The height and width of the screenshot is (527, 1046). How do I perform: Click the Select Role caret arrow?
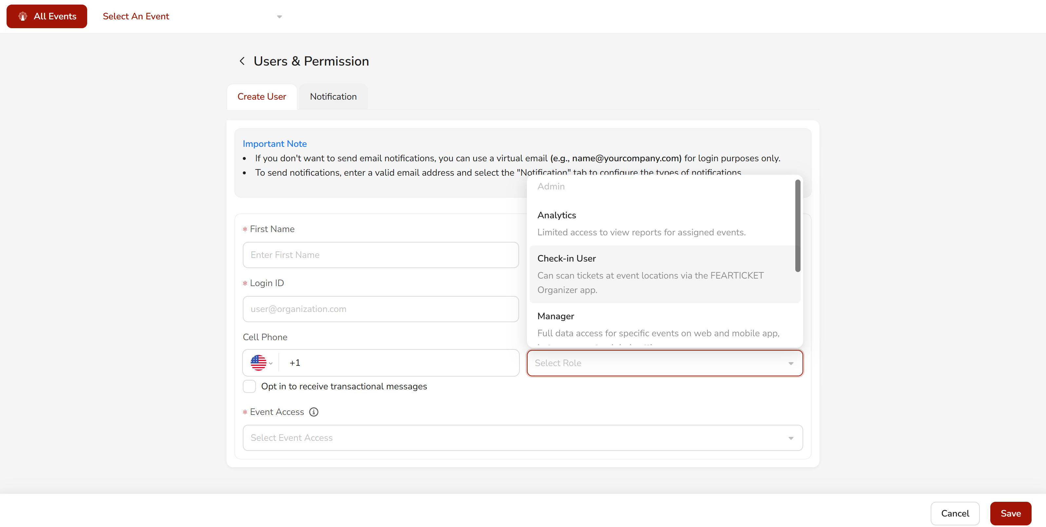(791, 363)
